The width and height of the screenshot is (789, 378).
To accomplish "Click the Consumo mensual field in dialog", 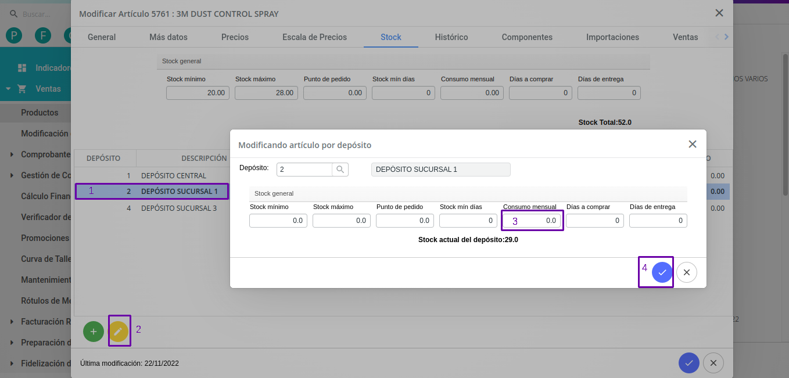I will click(532, 221).
